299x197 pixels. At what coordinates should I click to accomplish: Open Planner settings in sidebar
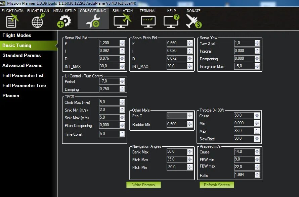(11, 95)
